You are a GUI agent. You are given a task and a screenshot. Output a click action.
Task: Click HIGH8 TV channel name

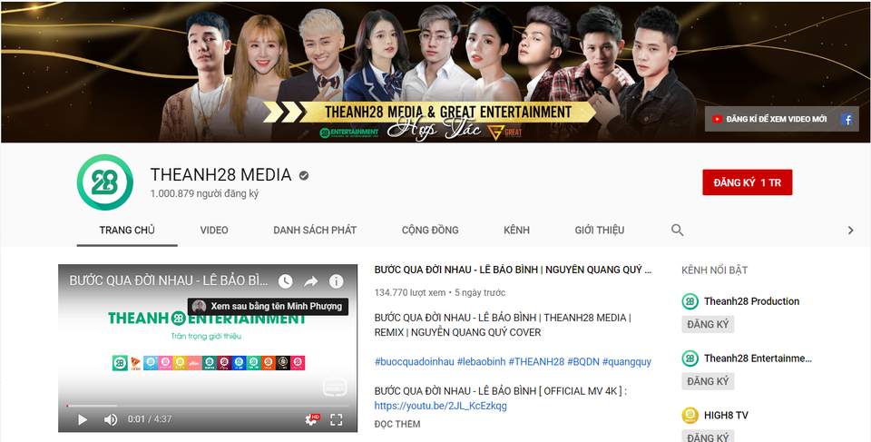[x=726, y=416]
